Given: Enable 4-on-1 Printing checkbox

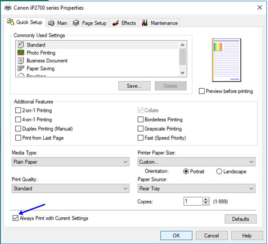Looking at the screenshot, I should point(18,120).
